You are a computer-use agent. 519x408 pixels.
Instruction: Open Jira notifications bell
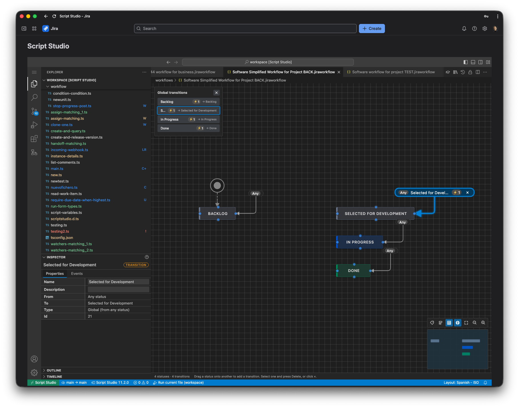tap(464, 29)
